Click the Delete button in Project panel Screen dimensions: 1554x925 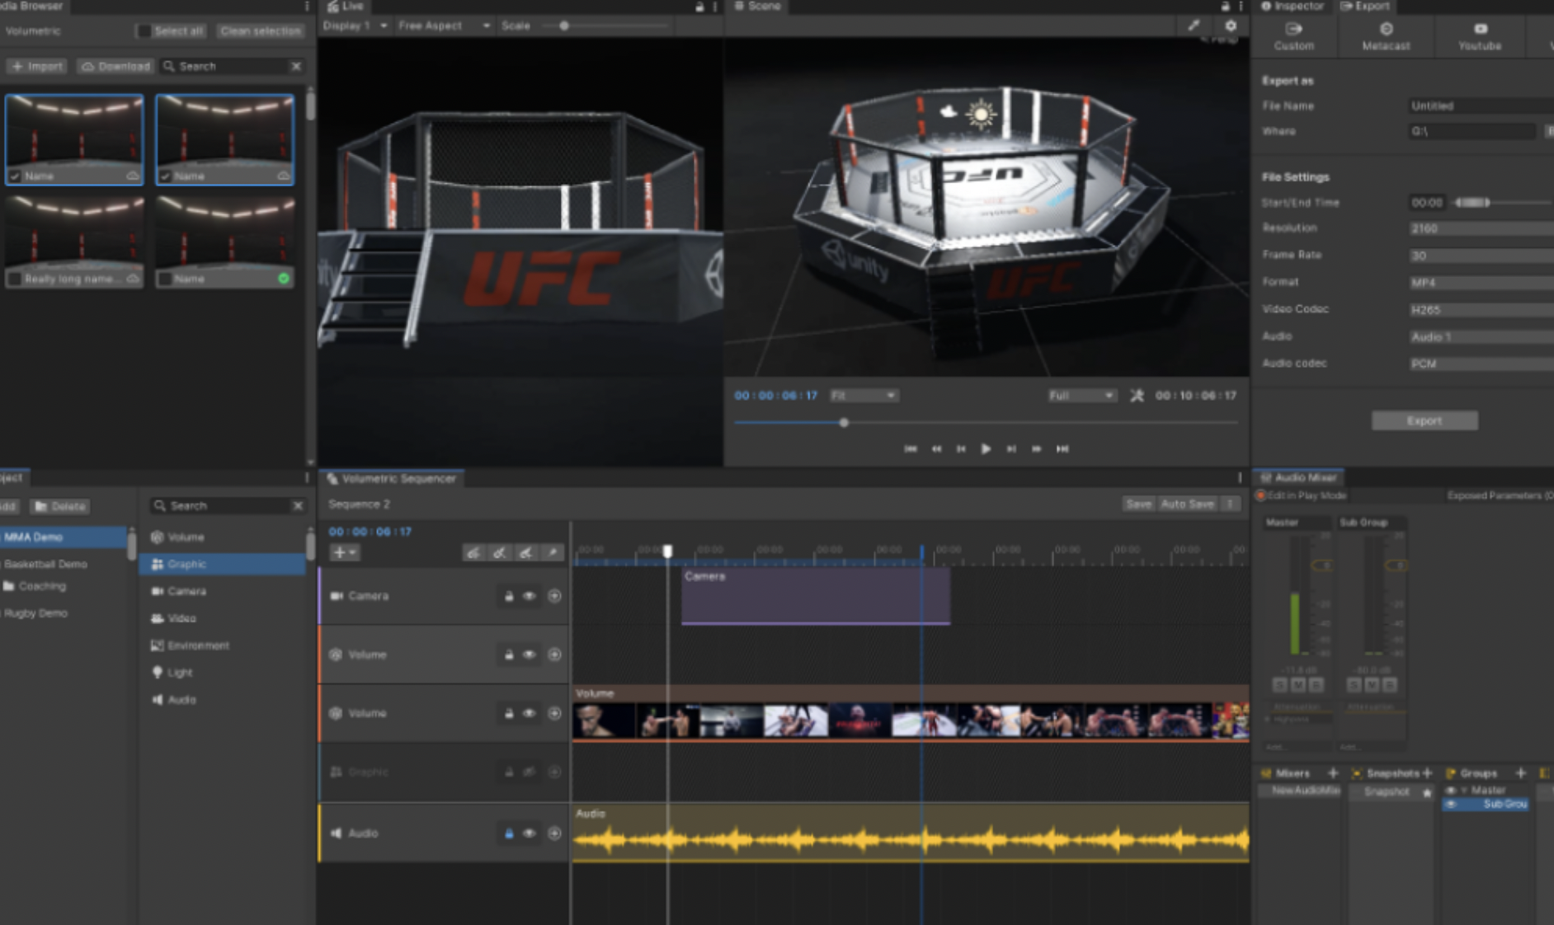coord(60,506)
